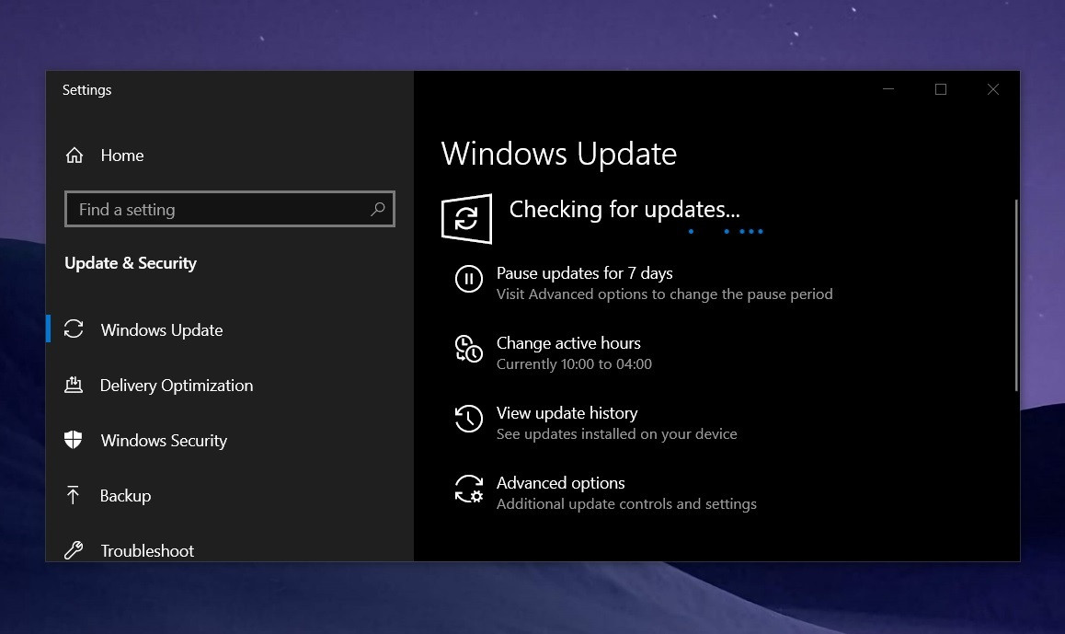Click the gear icon for Advanced options
This screenshot has width=1065, height=634.
point(469,490)
